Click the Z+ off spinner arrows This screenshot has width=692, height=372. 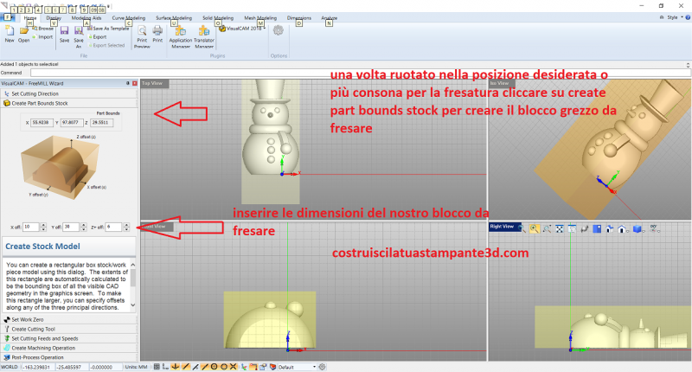tap(126, 228)
